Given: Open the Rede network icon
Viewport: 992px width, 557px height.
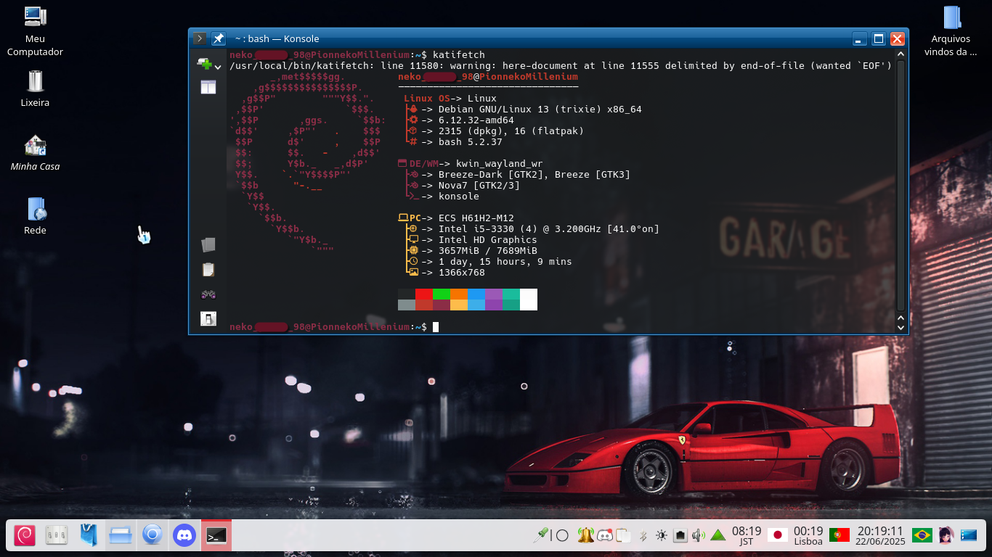Looking at the screenshot, I should (x=35, y=216).
